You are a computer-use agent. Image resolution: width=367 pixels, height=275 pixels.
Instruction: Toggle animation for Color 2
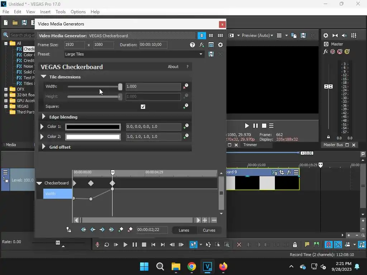[186, 136]
